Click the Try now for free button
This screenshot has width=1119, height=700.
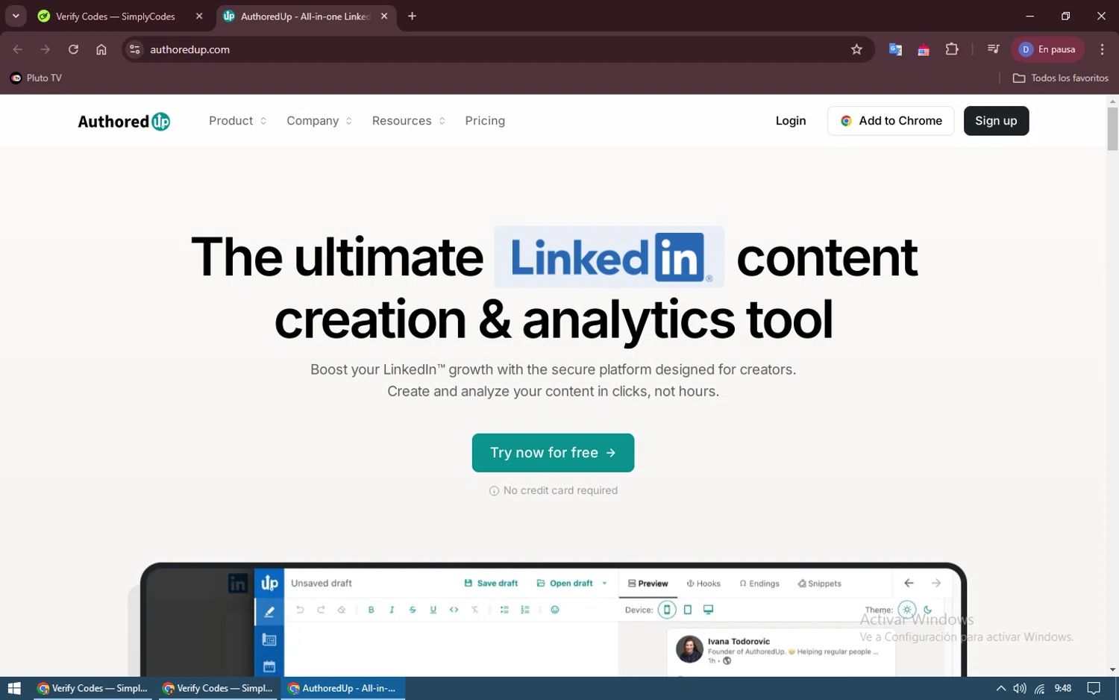pos(553,453)
